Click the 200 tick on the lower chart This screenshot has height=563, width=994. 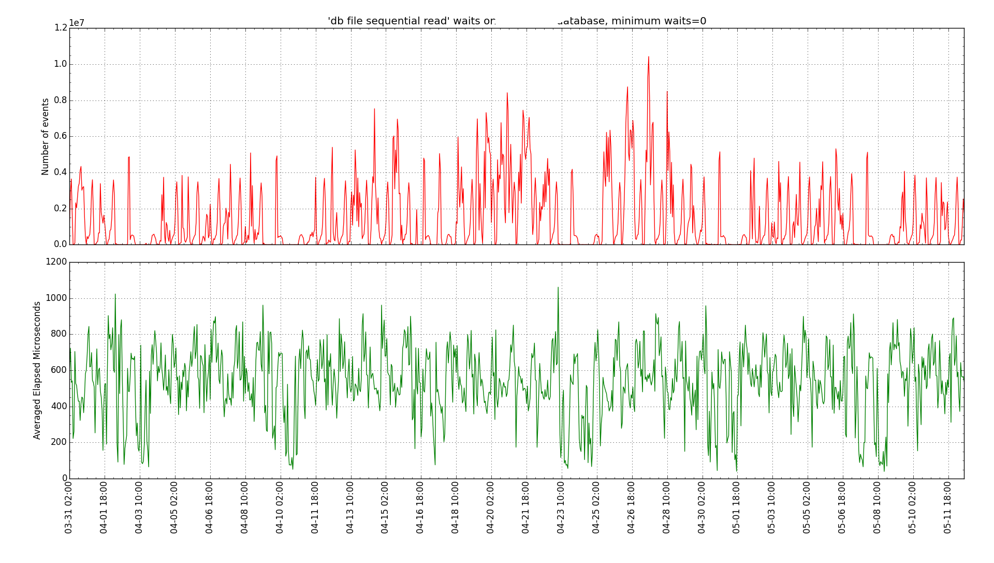59,442
